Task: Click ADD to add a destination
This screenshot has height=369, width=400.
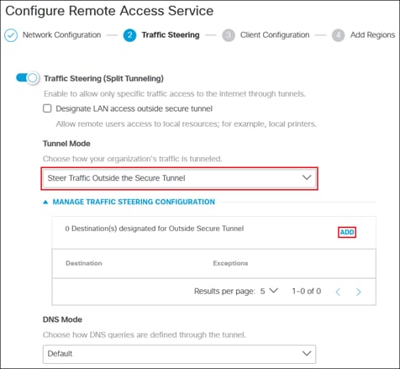Action: 347,232
